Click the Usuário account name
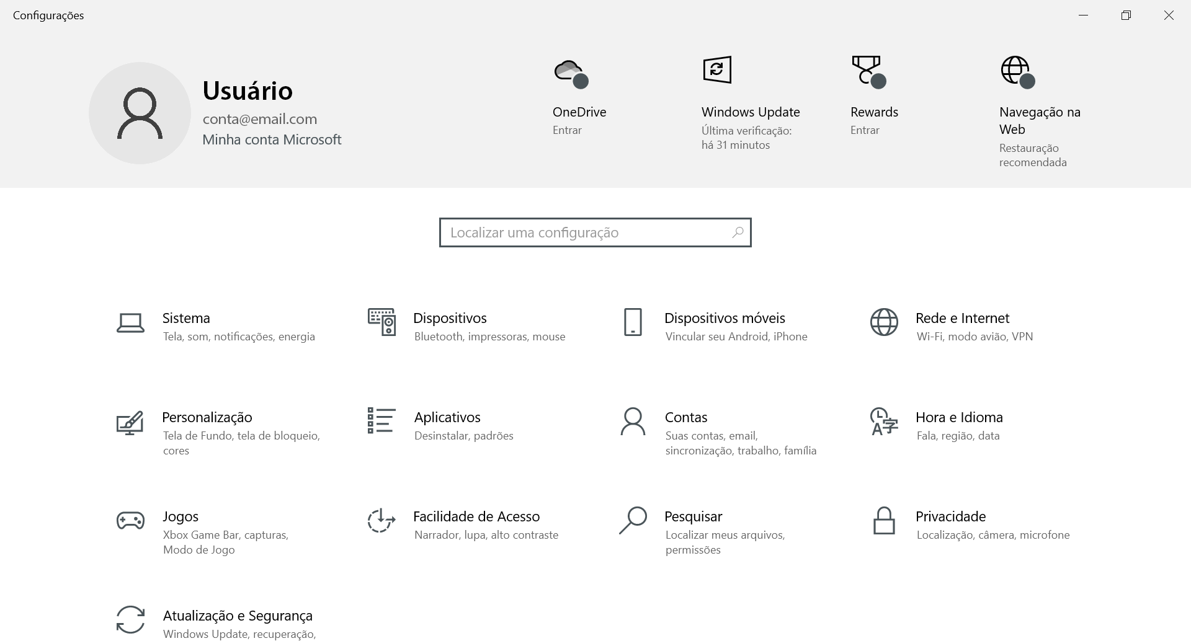The height and width of the screenshot is (641, 1191). (x=248, y=91)
